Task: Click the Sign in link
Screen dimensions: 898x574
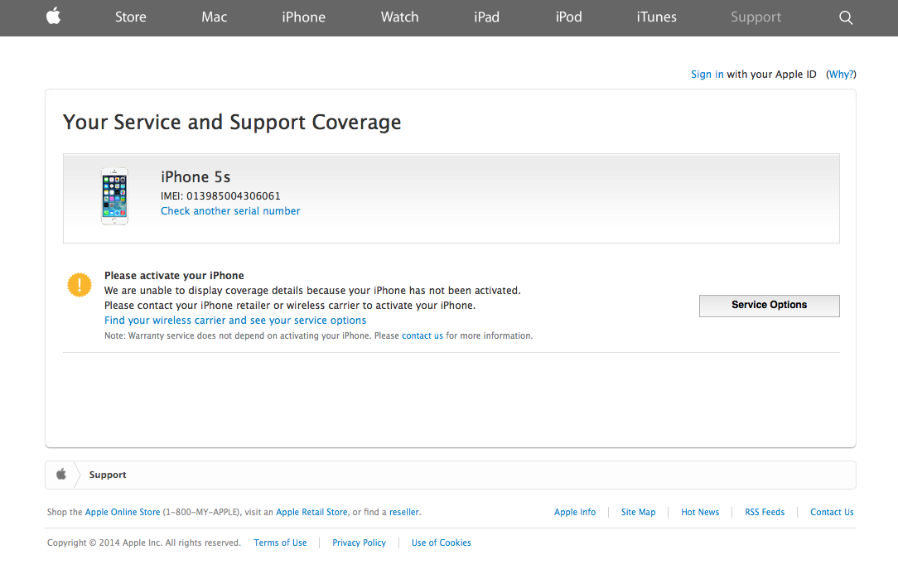Action: [707, 75]
